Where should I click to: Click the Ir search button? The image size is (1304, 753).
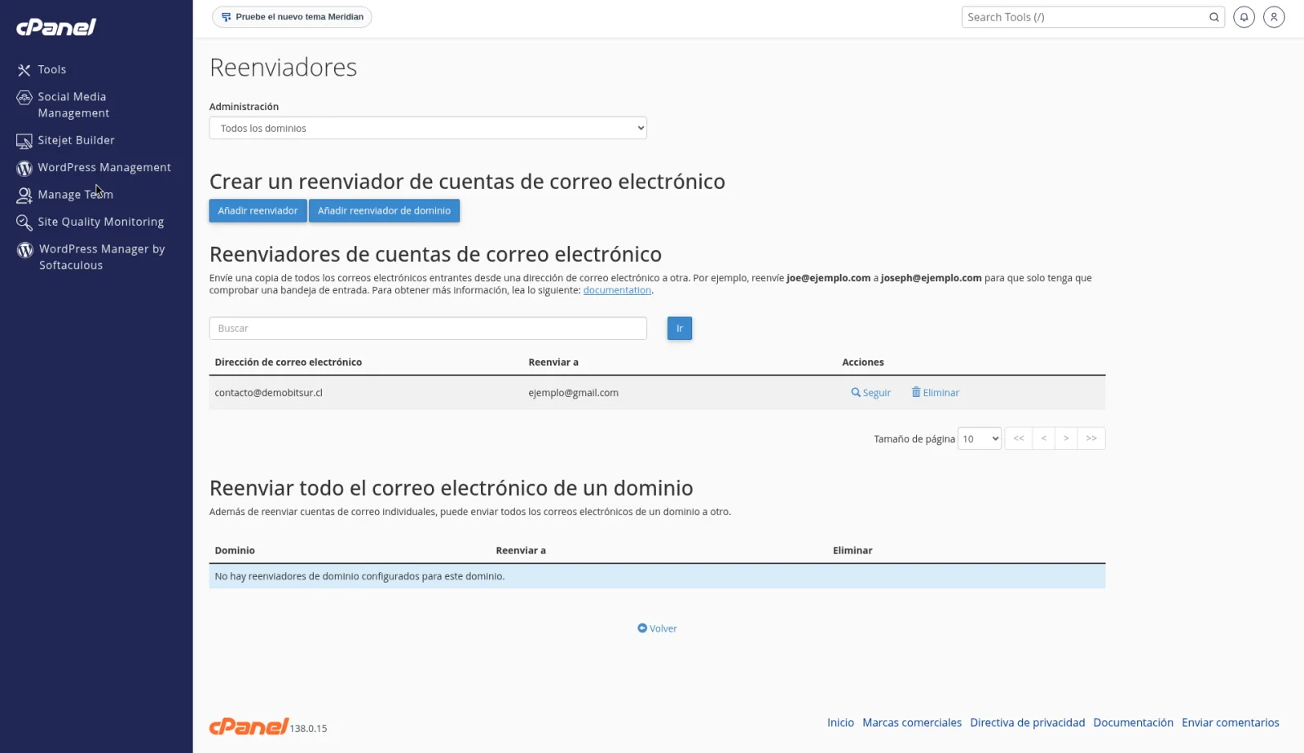pyautogui.click(x=680, y=328)
